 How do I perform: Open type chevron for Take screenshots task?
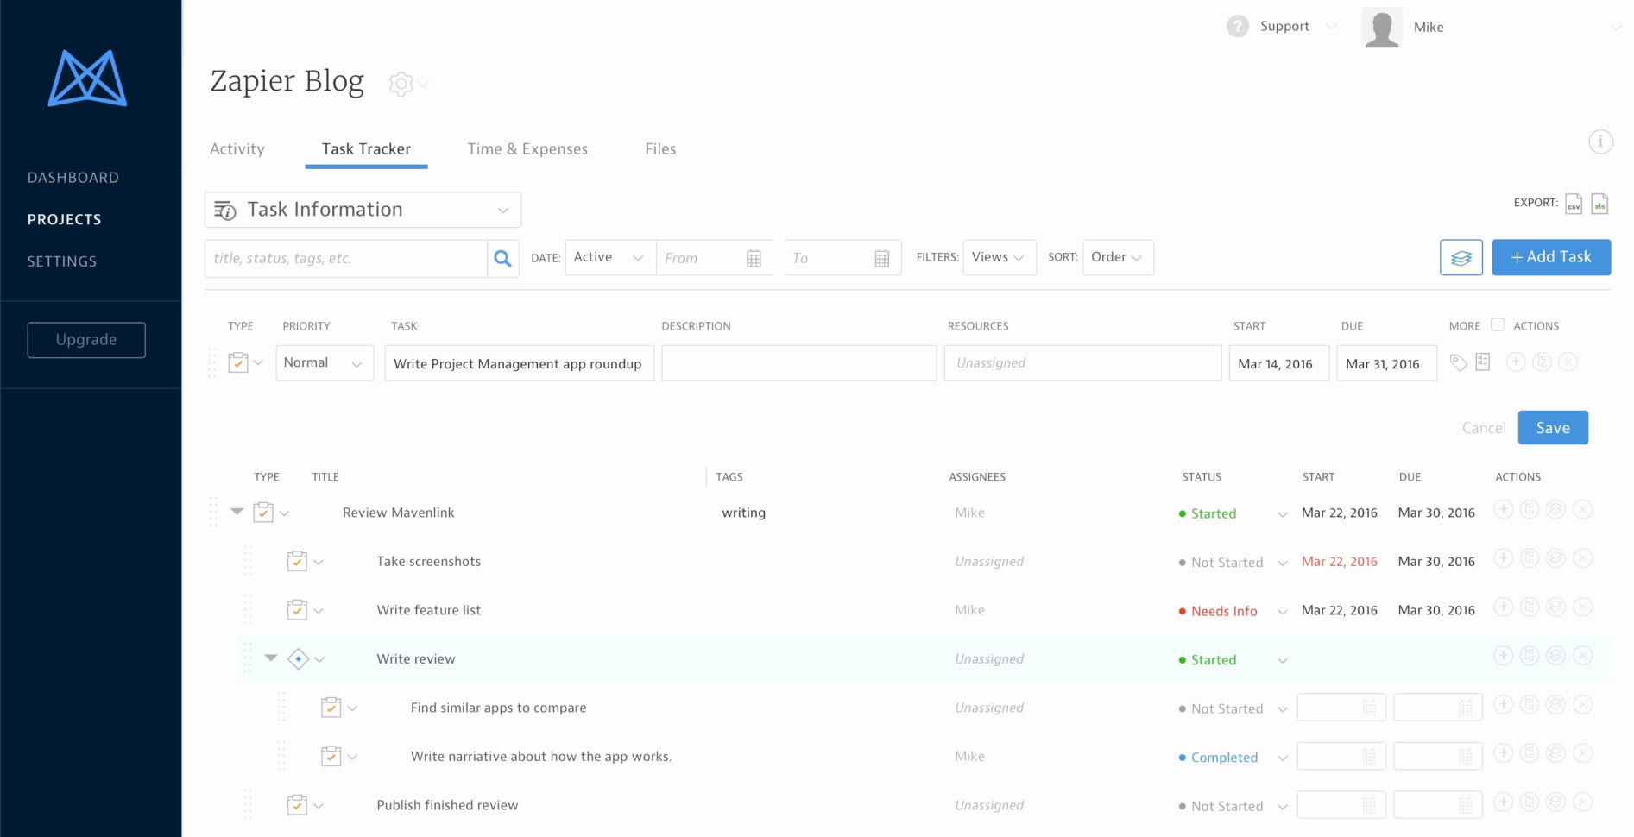[x=319, y=562]
